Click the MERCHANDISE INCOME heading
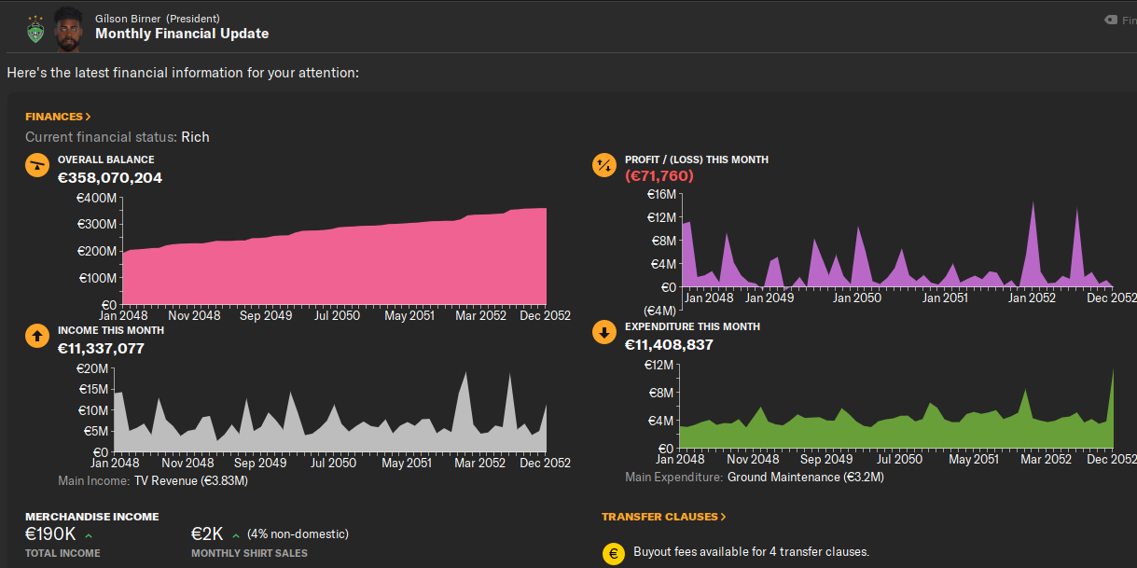This screenshot has width=1137, height=568. tap(92, 517)
